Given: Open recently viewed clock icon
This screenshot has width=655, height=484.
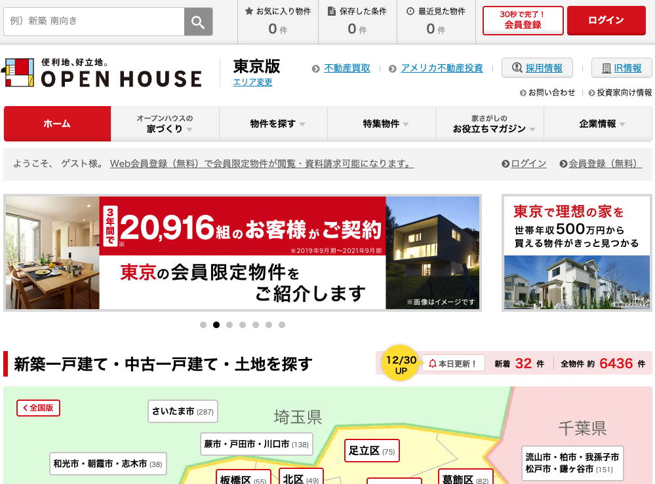Looking at the screenshot, I should 410,11.
